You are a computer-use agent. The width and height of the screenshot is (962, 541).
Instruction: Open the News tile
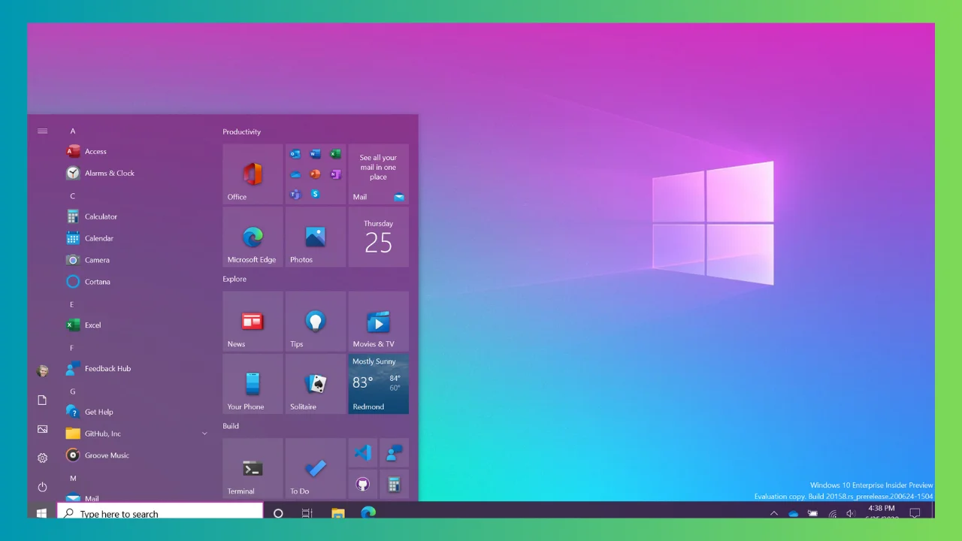[253, 322]
